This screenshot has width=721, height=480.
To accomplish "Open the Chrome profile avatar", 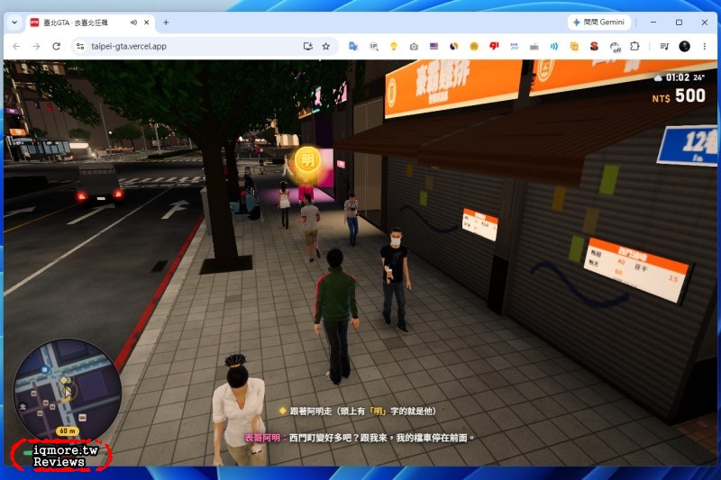I will click(x=684, y=47).
